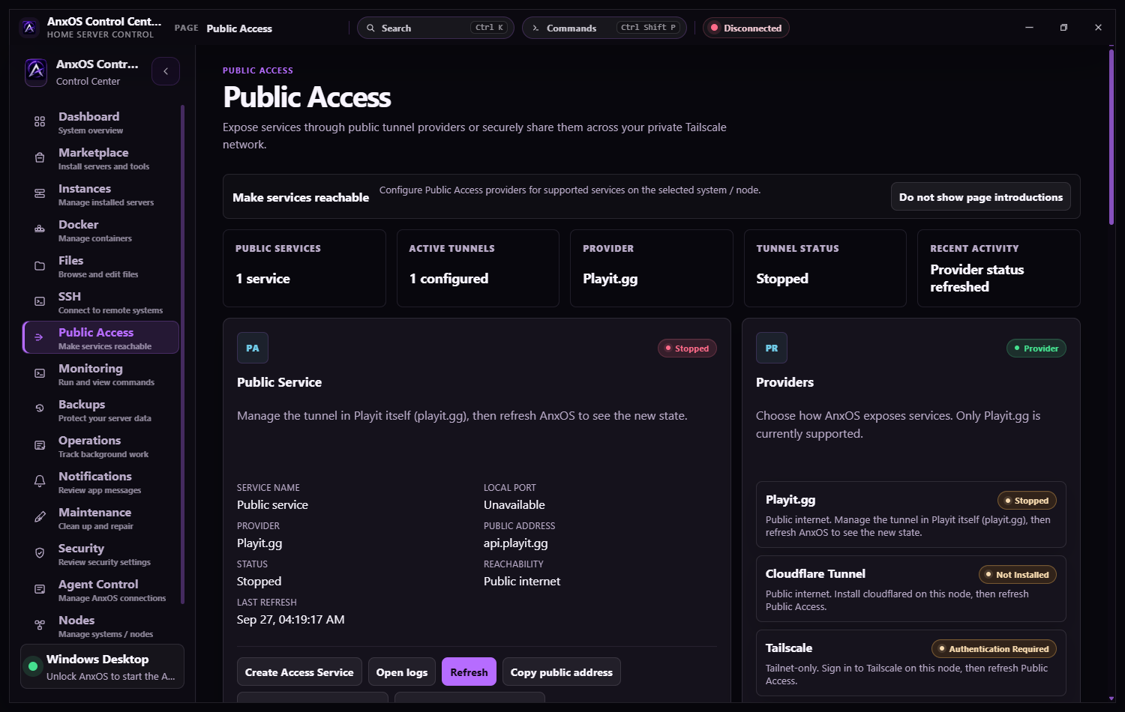
Task: Click the Files folder icon
Action: 40,265
